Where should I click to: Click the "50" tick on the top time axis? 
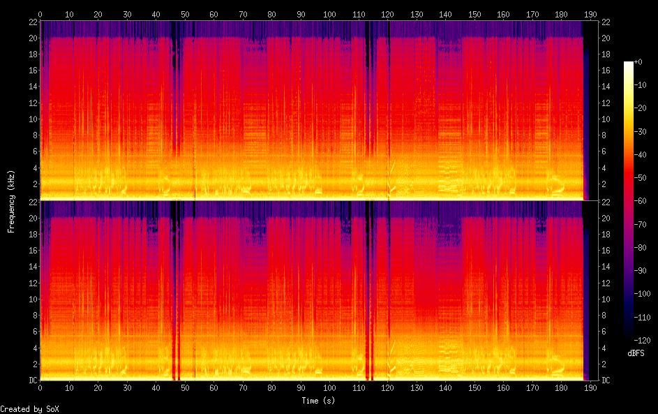(184, 14)
